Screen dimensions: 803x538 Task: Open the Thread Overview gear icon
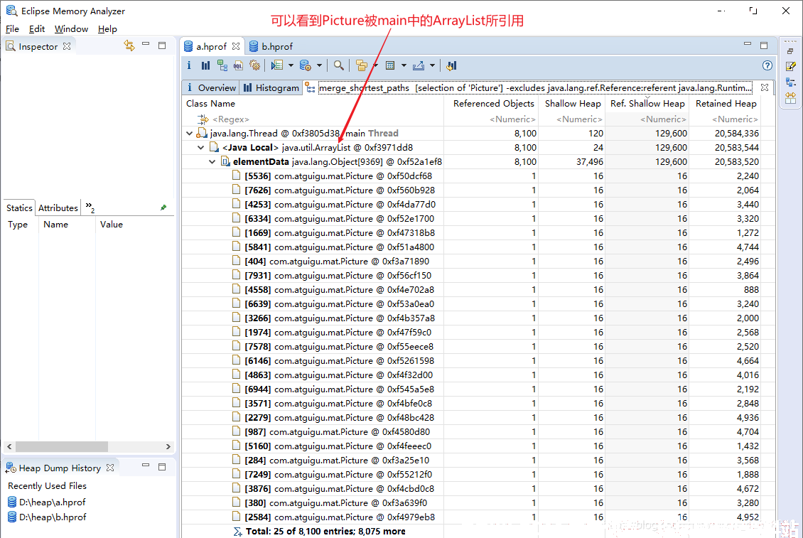(254, 65)
